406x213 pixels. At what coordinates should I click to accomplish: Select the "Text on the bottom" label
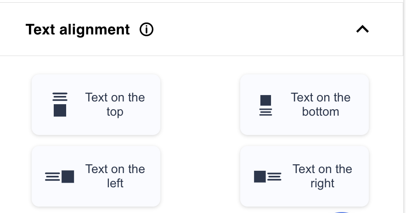pyautogui.click(x=321, y=105)
